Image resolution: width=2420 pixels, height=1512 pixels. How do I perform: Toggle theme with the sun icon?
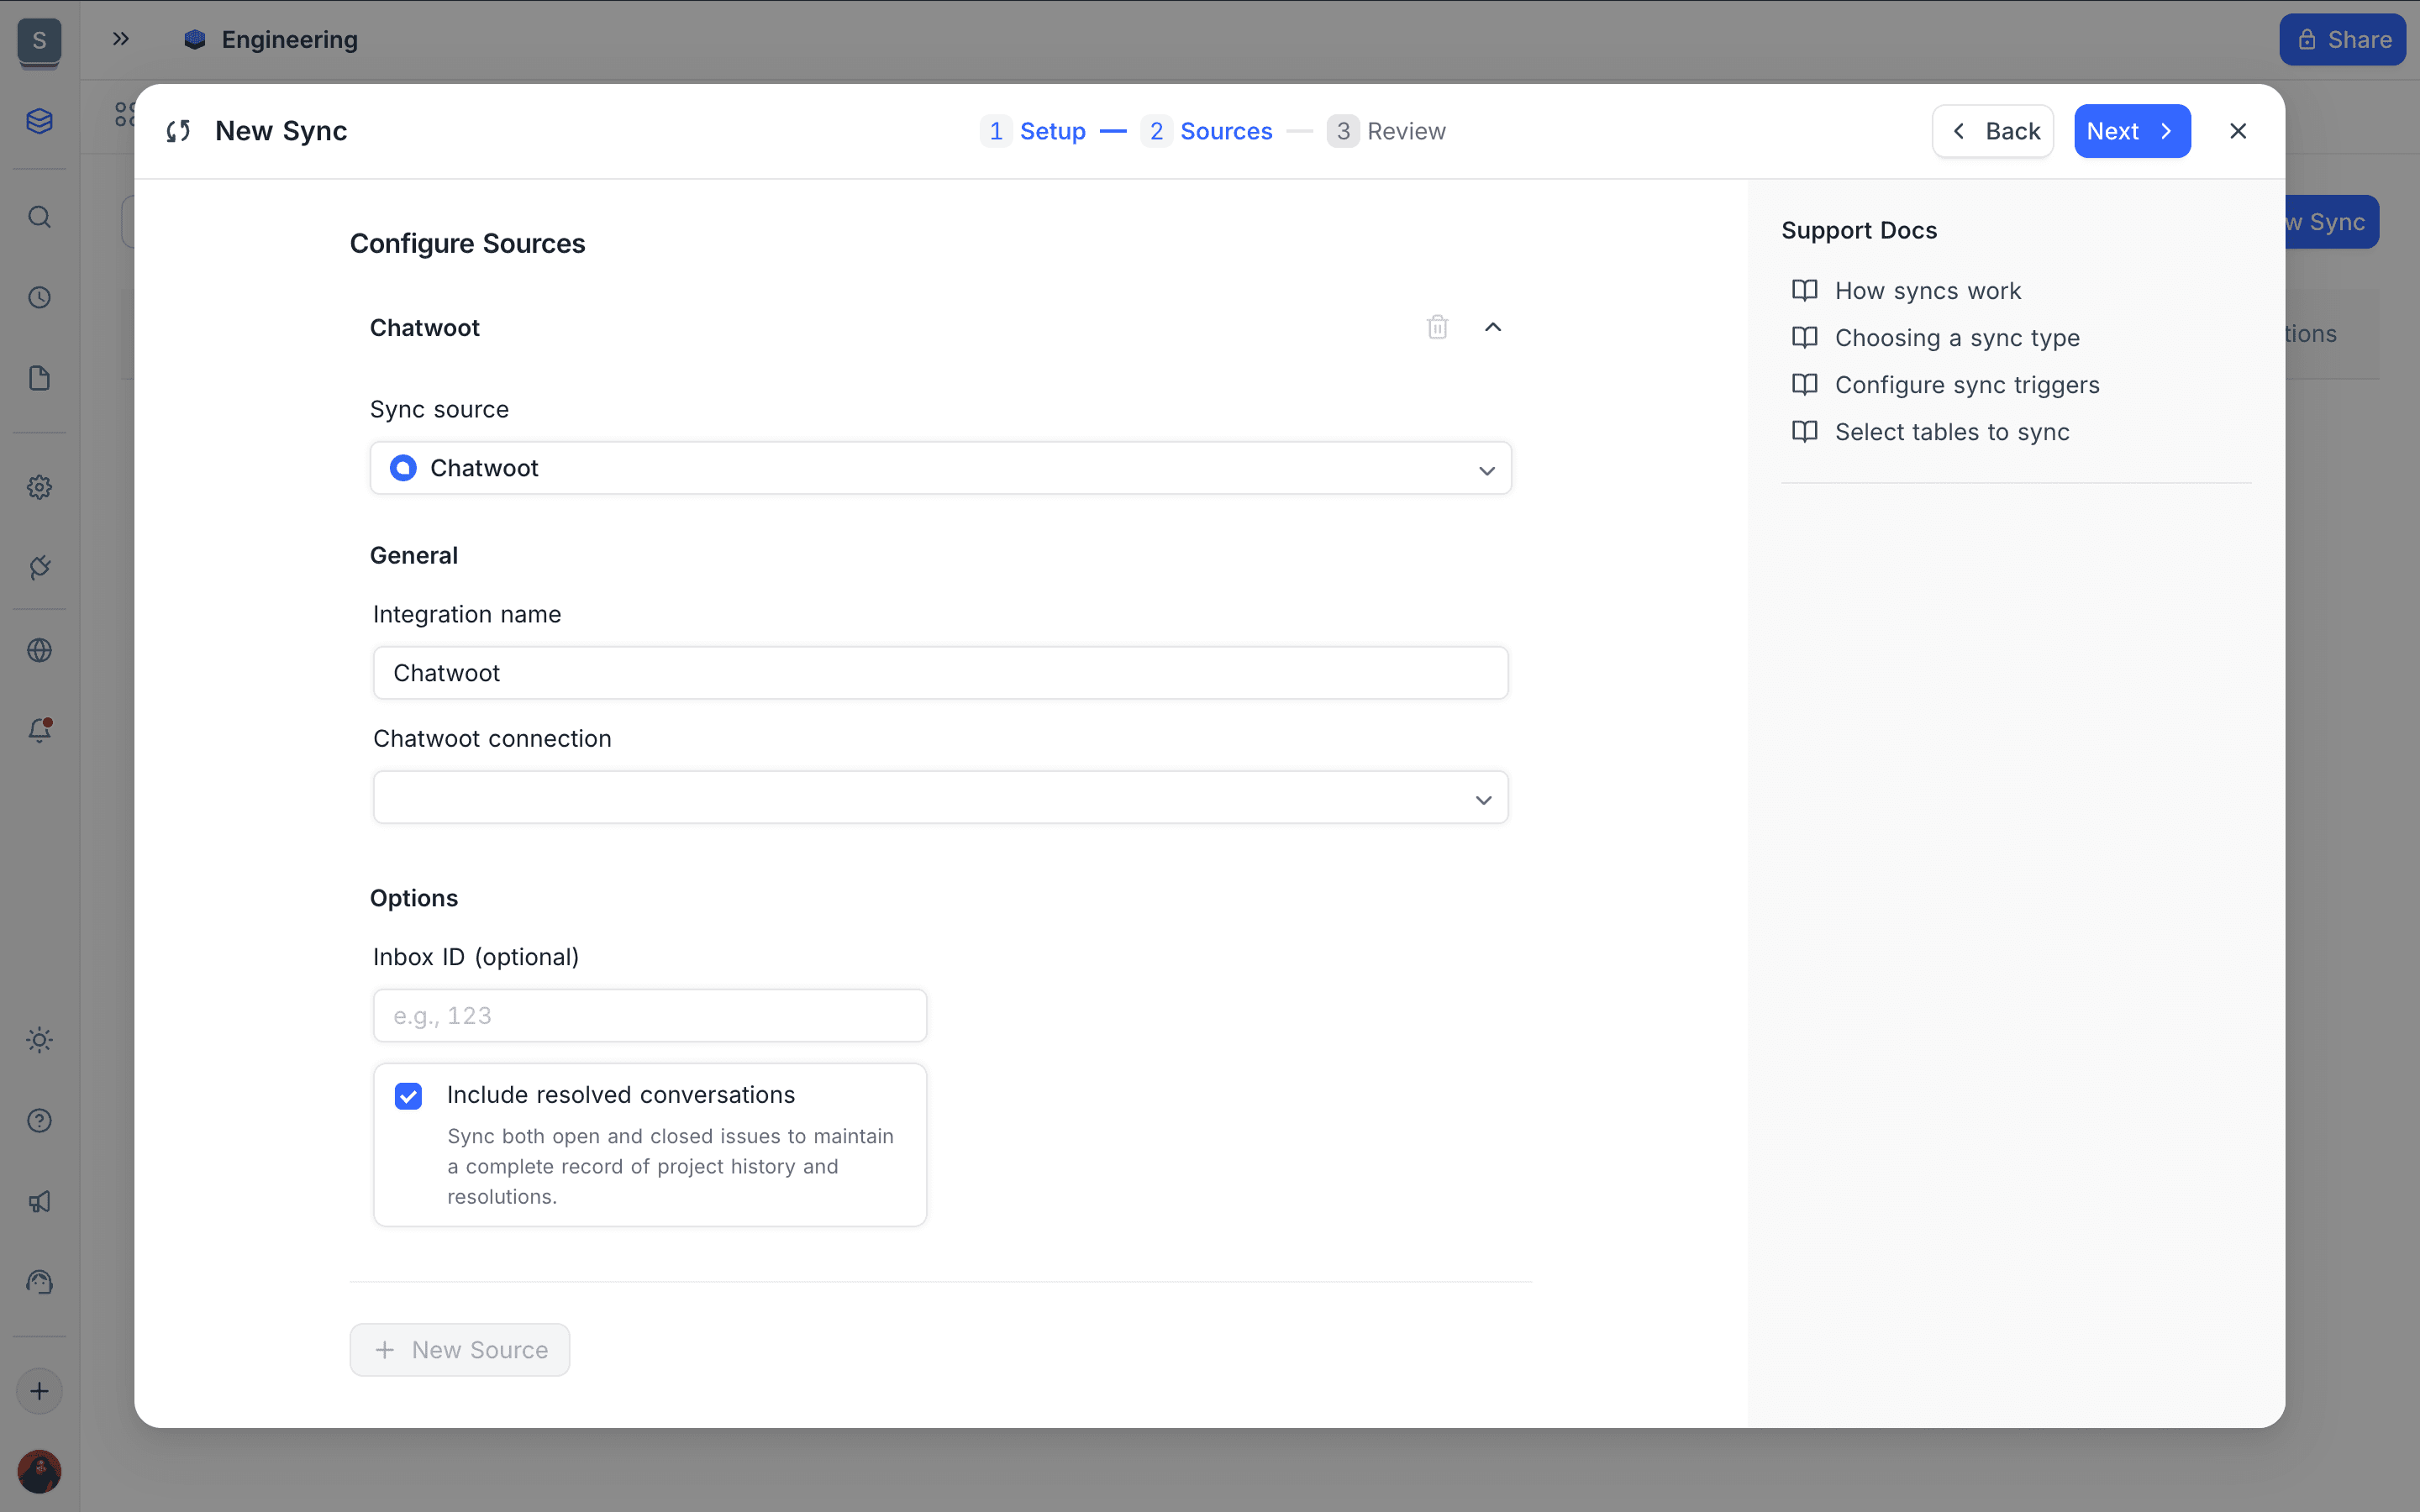pyautogui.click(x=40, y=1039)
